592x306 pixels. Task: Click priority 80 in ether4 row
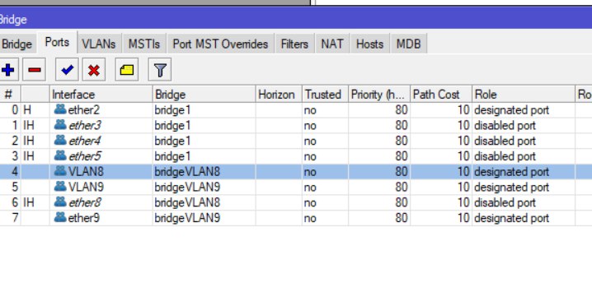point(402,141)
